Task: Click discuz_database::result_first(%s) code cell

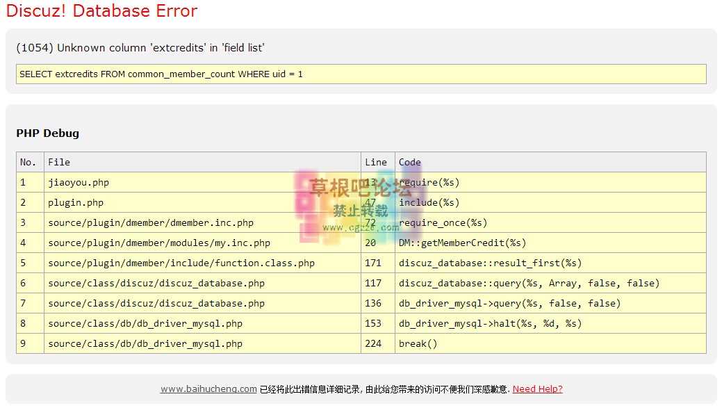Action: tap(490, 263)
